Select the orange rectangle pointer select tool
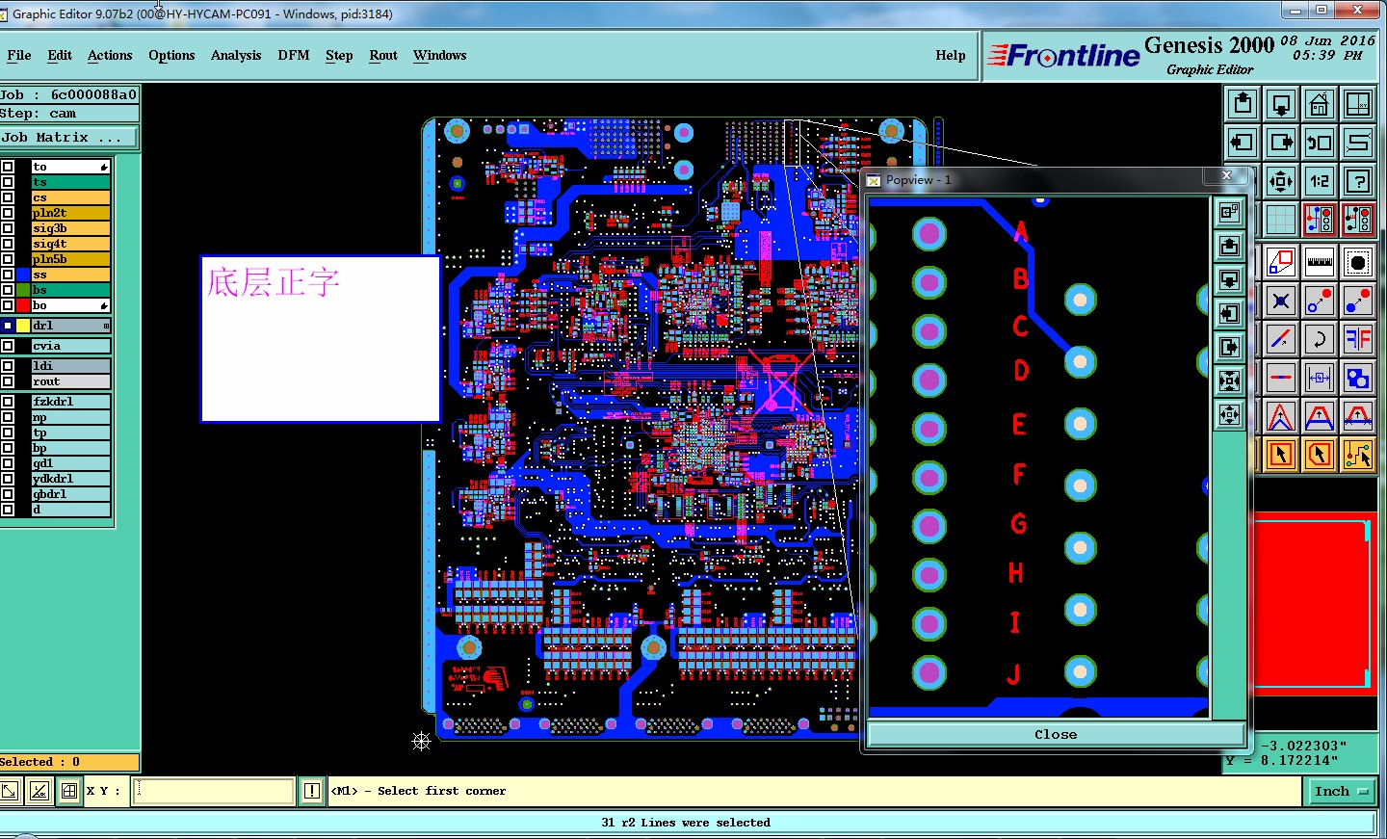1387x839 pixels. (x=1280, y=454)
